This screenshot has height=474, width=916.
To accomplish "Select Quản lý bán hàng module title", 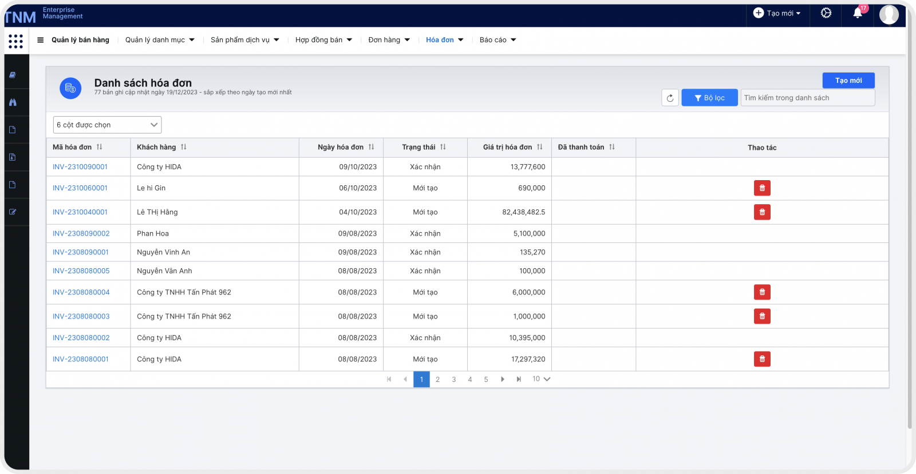I will tap(80, 40).
